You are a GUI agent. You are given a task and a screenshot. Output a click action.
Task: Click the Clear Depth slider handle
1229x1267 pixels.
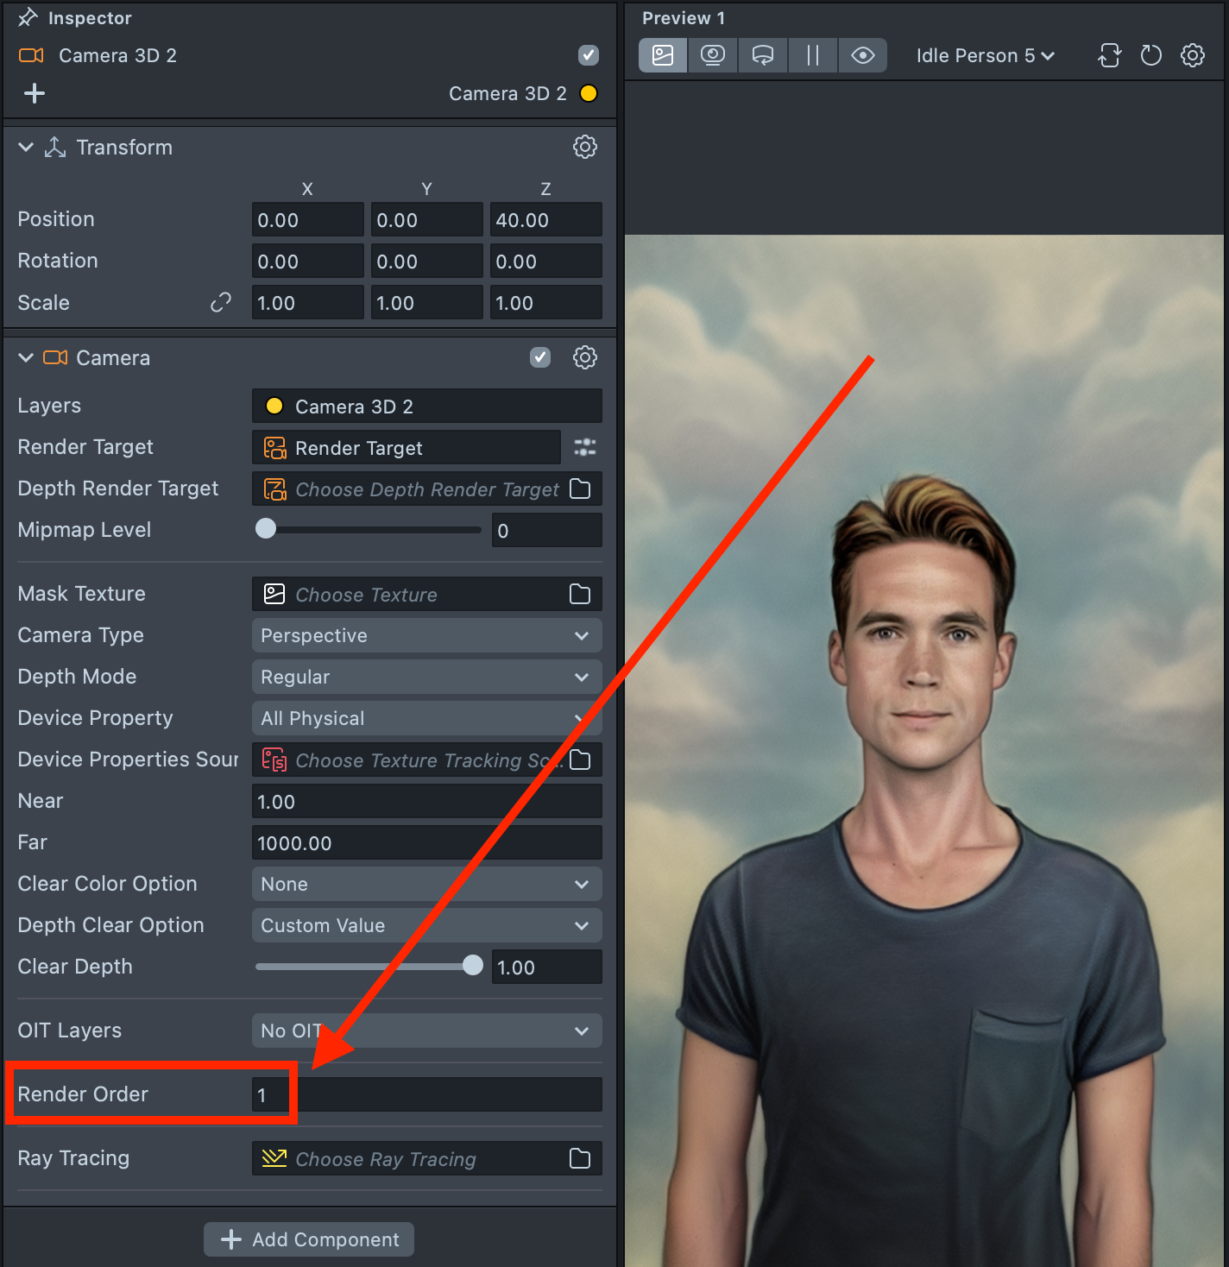tap(472, 966)
